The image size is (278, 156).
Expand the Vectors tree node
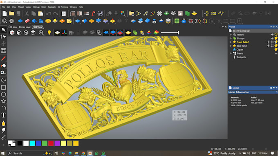231,35
